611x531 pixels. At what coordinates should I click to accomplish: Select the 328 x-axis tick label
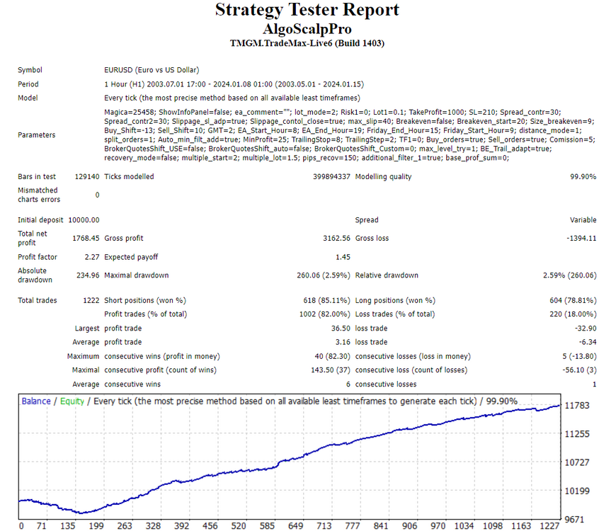[x=153, y=526]
